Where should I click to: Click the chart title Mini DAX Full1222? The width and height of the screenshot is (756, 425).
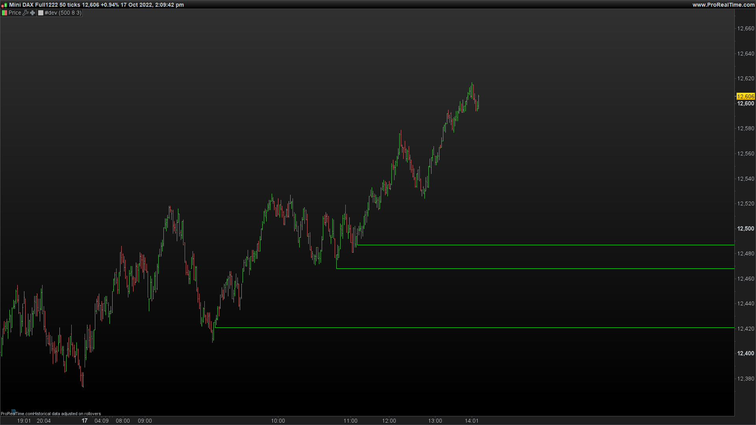(33, 5)
